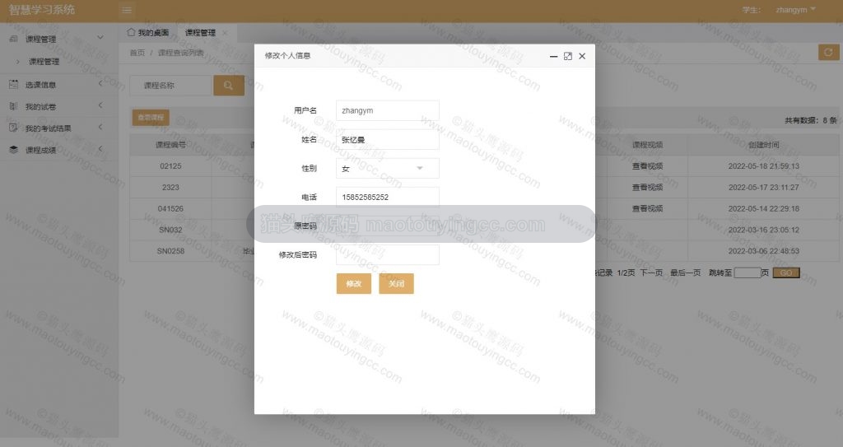Screen dimensions: 843x447
Task: Click the 首页 breadcrumb link
Action: (x=137, y=53)
